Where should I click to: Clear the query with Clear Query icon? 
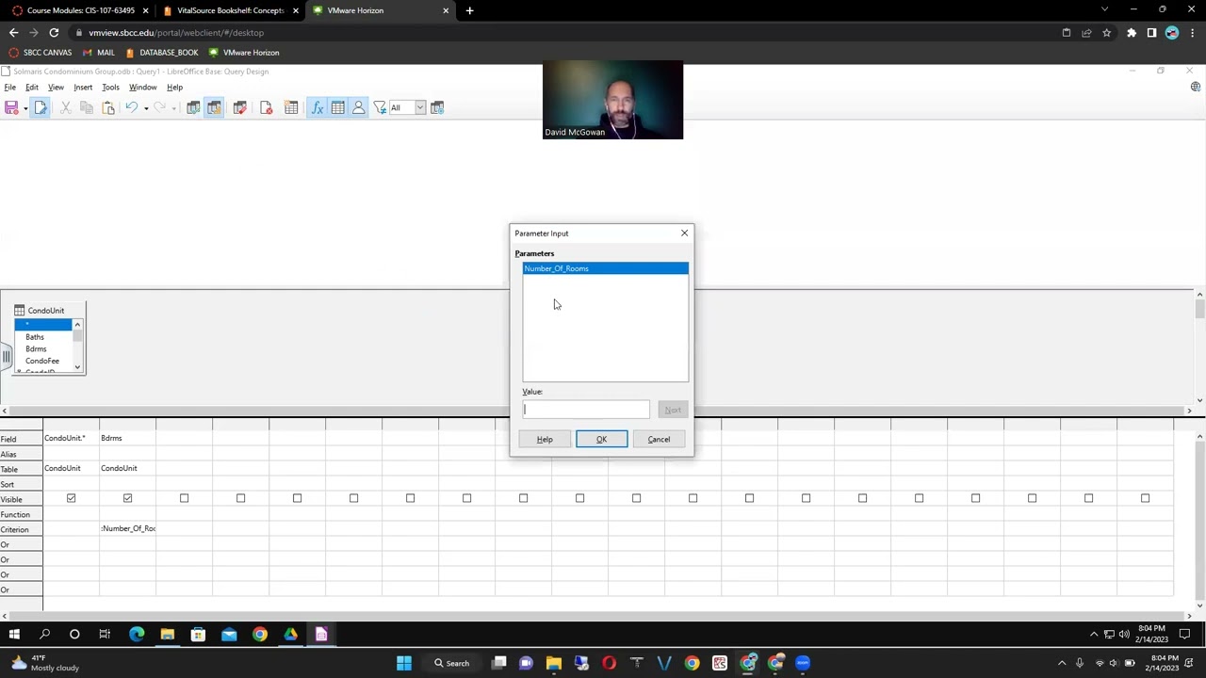(266, 108)
